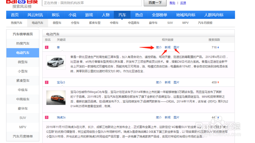This screenshot has width=255, height=143.
Task: Switch to the 人物 tab
Action: (x=106, y=15)
